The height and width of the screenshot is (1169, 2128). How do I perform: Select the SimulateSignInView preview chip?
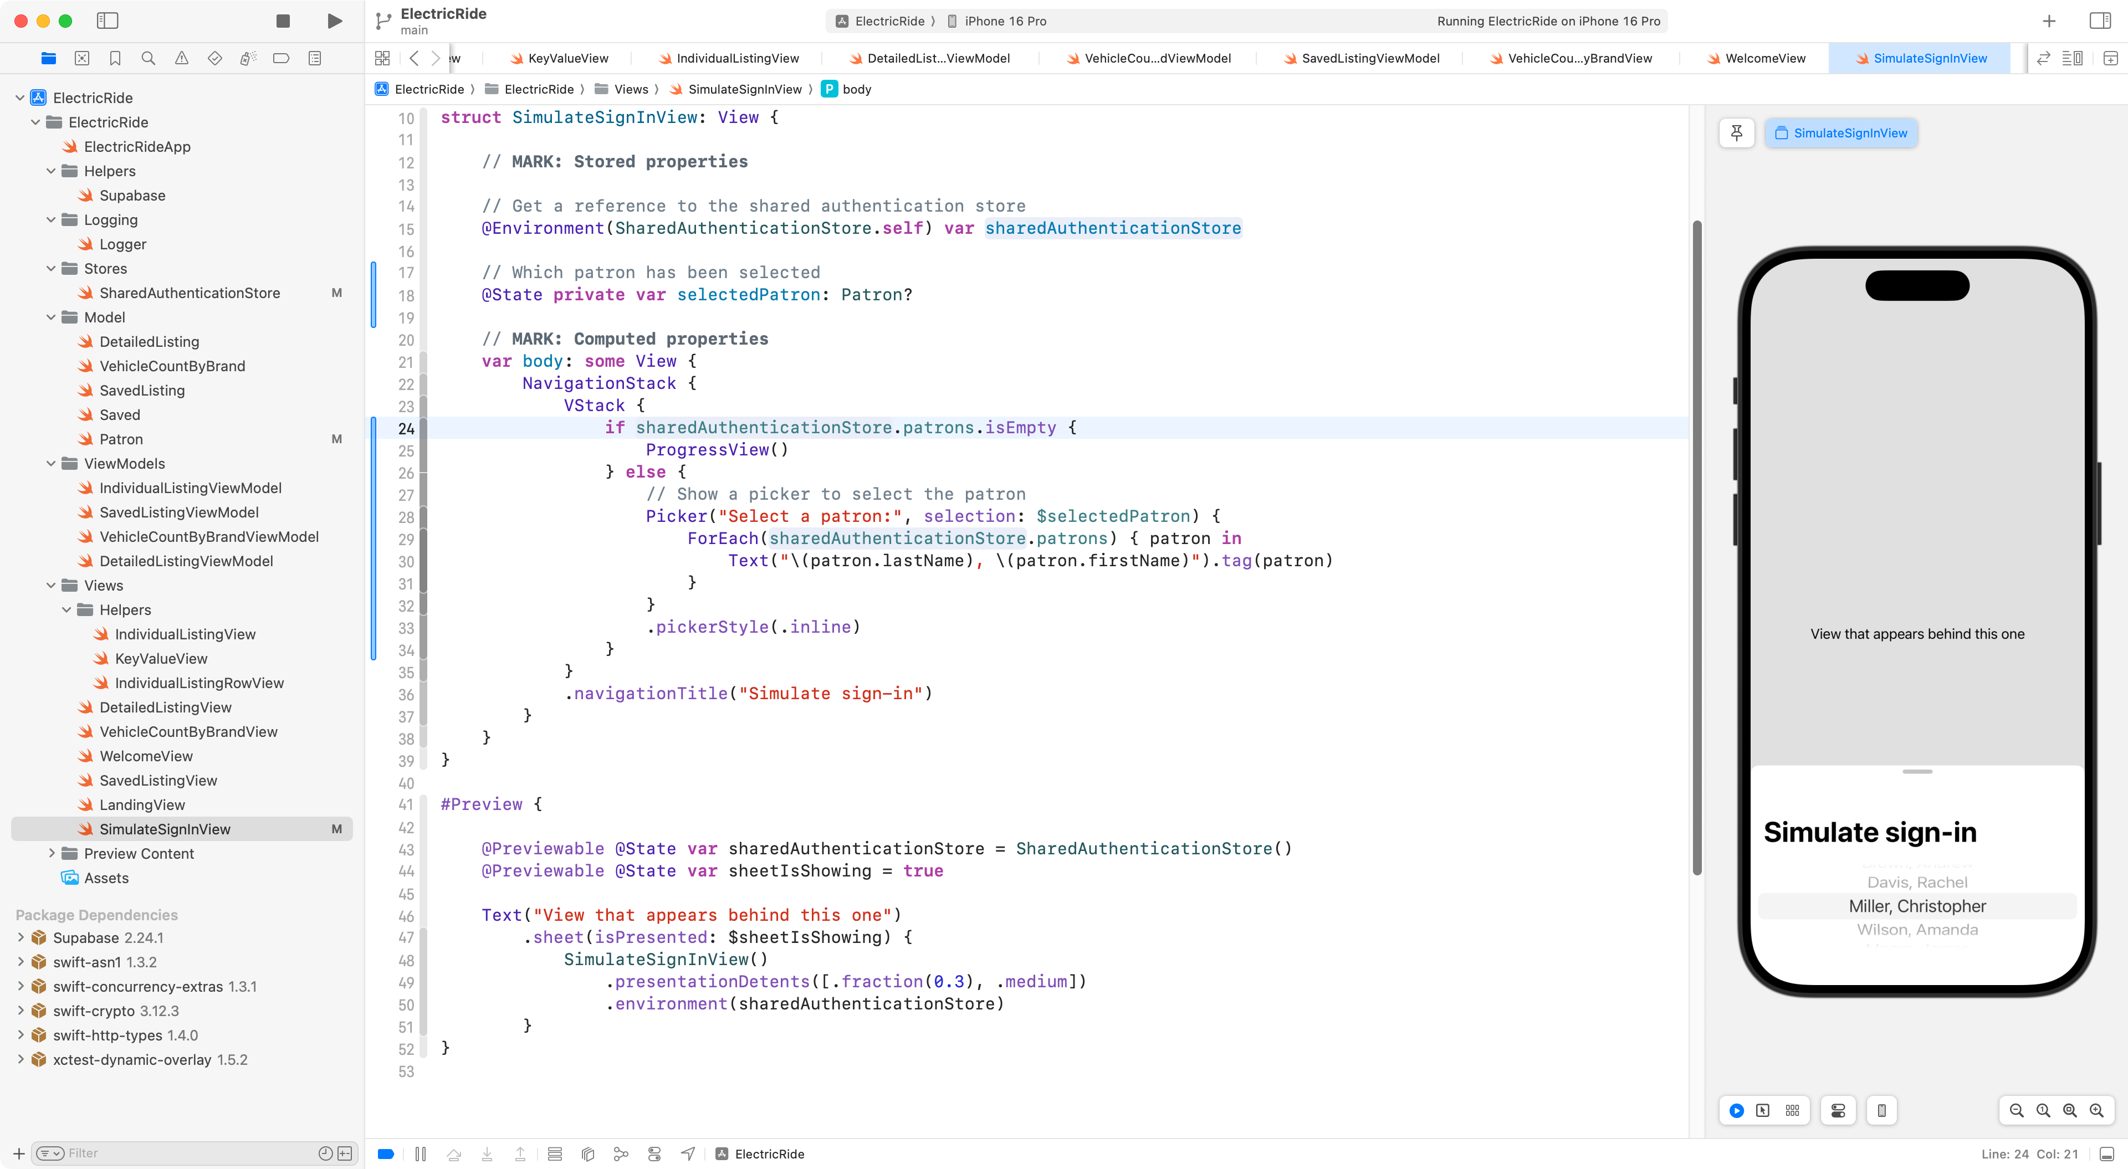1840,133
